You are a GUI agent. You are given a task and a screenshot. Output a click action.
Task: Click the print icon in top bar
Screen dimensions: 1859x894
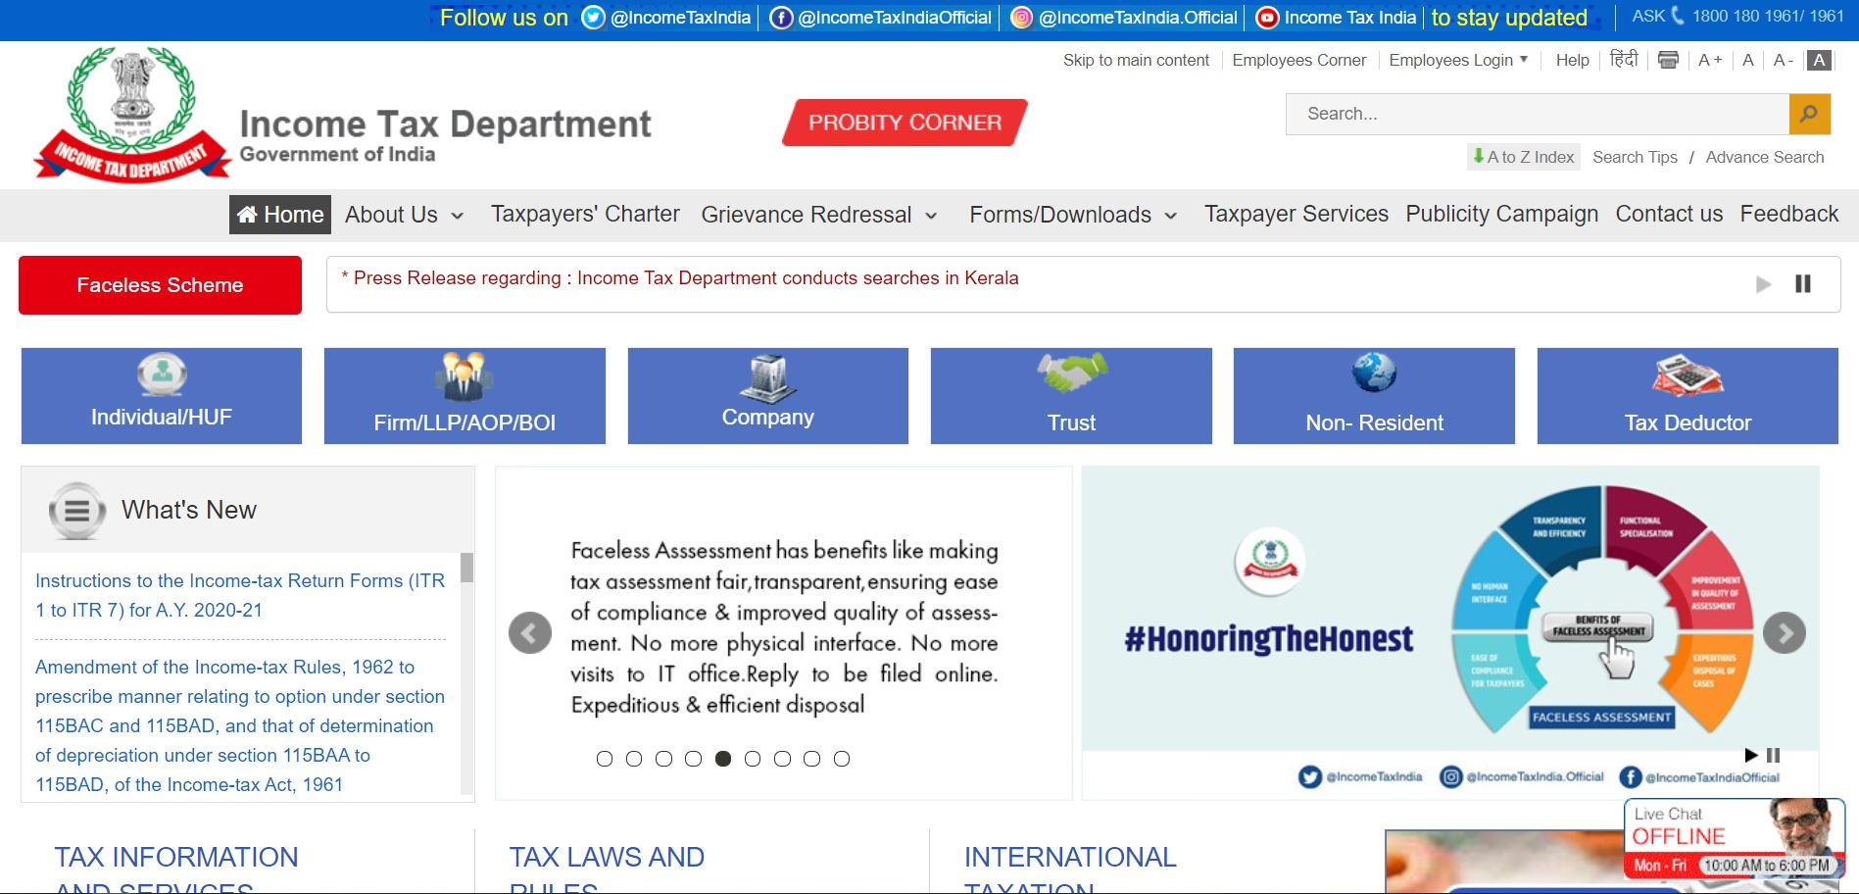pyautogui.click(x=1668, y=60)
